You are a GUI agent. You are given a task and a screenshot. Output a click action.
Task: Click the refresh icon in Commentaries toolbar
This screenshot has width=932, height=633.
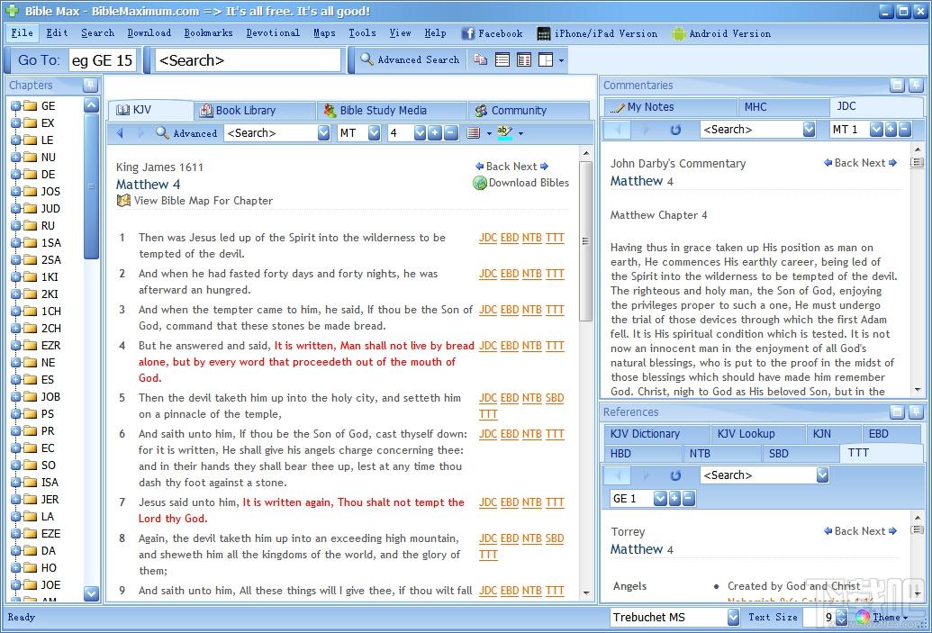click(x=675, y=129)
